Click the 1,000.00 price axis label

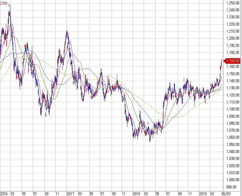point(233,180)
